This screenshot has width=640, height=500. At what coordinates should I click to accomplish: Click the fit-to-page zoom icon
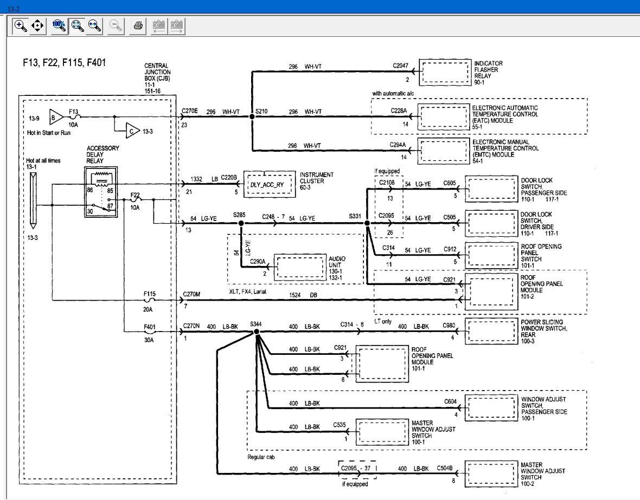77,25
